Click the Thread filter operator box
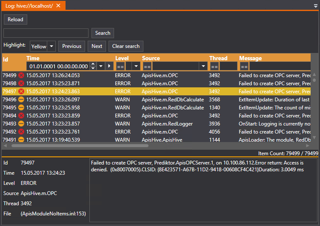 coord(214,67)
